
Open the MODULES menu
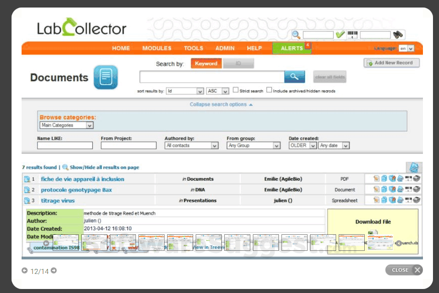click(x=156, y=48)
